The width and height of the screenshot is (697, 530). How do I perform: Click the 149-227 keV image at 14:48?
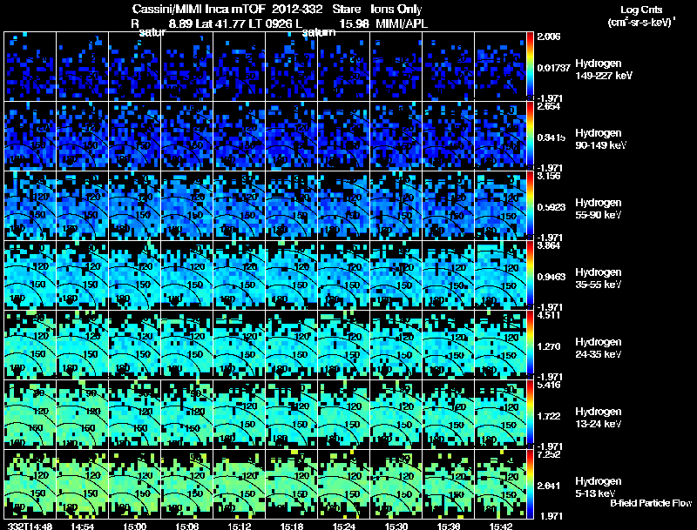point(30,66)
